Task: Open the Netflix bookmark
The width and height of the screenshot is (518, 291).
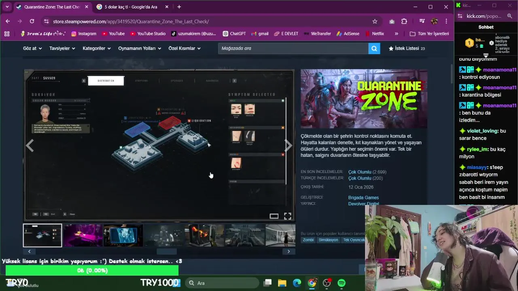Action: click(375, 34)
